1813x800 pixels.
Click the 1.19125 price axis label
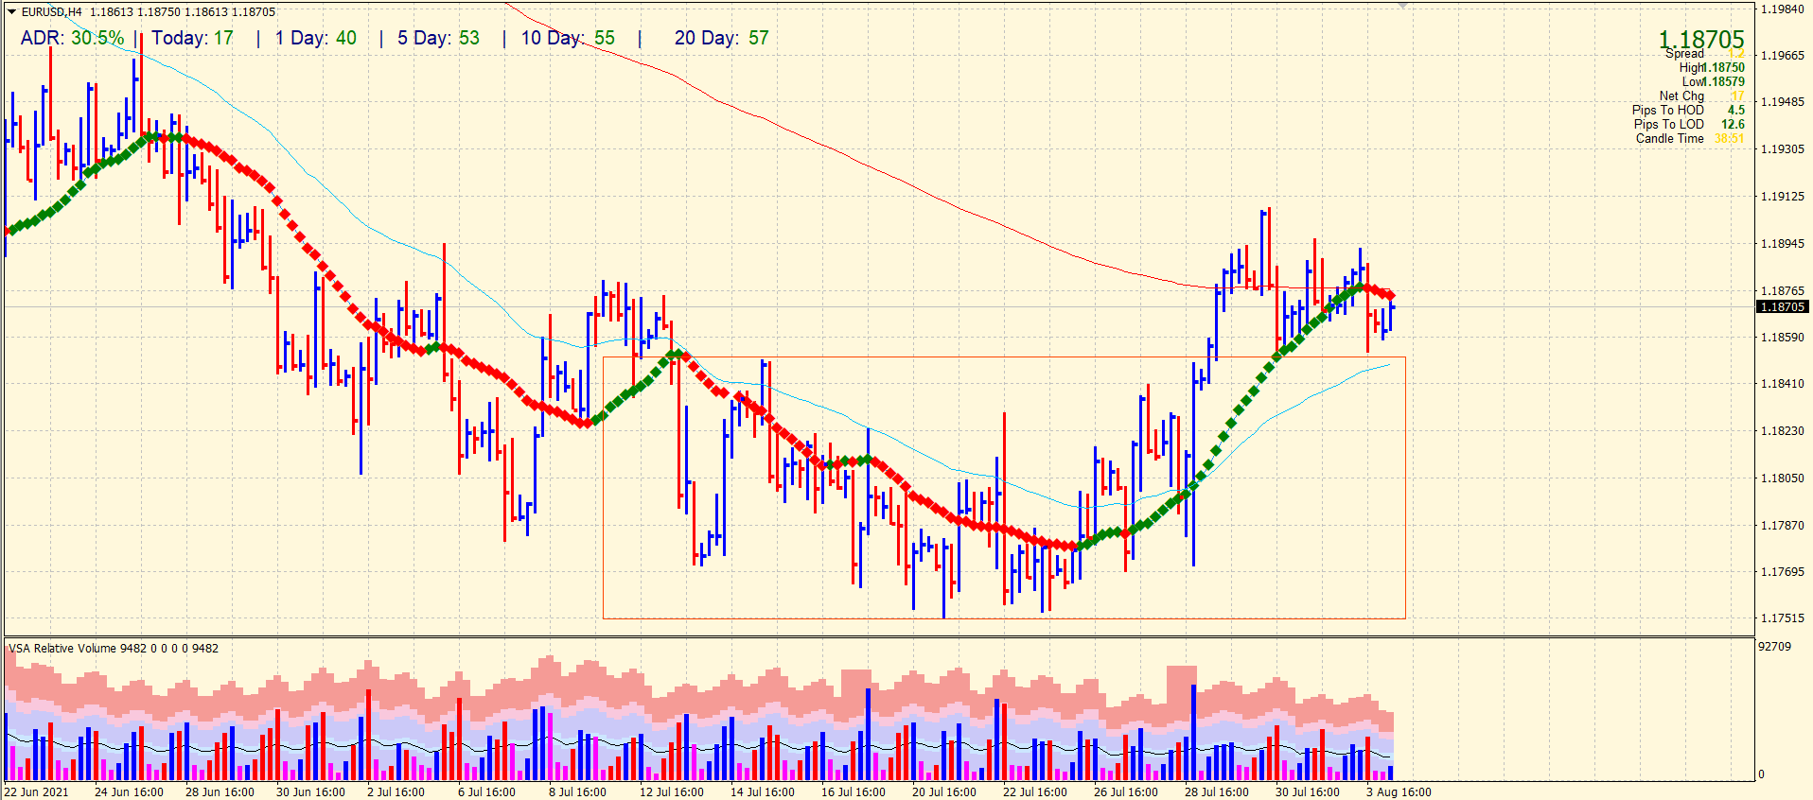pyautogui.click(x=1782, y=197)
